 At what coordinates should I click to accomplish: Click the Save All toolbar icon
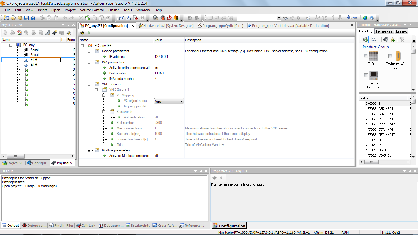tap(33, 18)
